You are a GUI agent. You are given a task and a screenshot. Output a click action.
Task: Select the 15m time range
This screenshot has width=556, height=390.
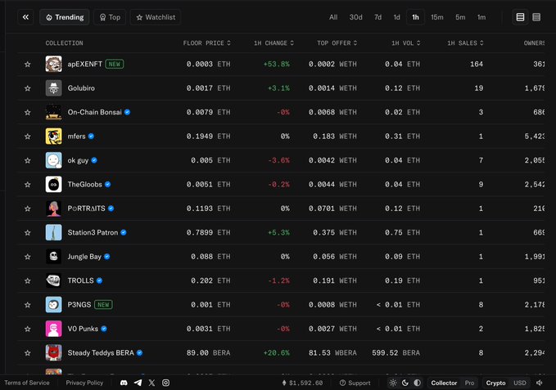tap(437, 17)
